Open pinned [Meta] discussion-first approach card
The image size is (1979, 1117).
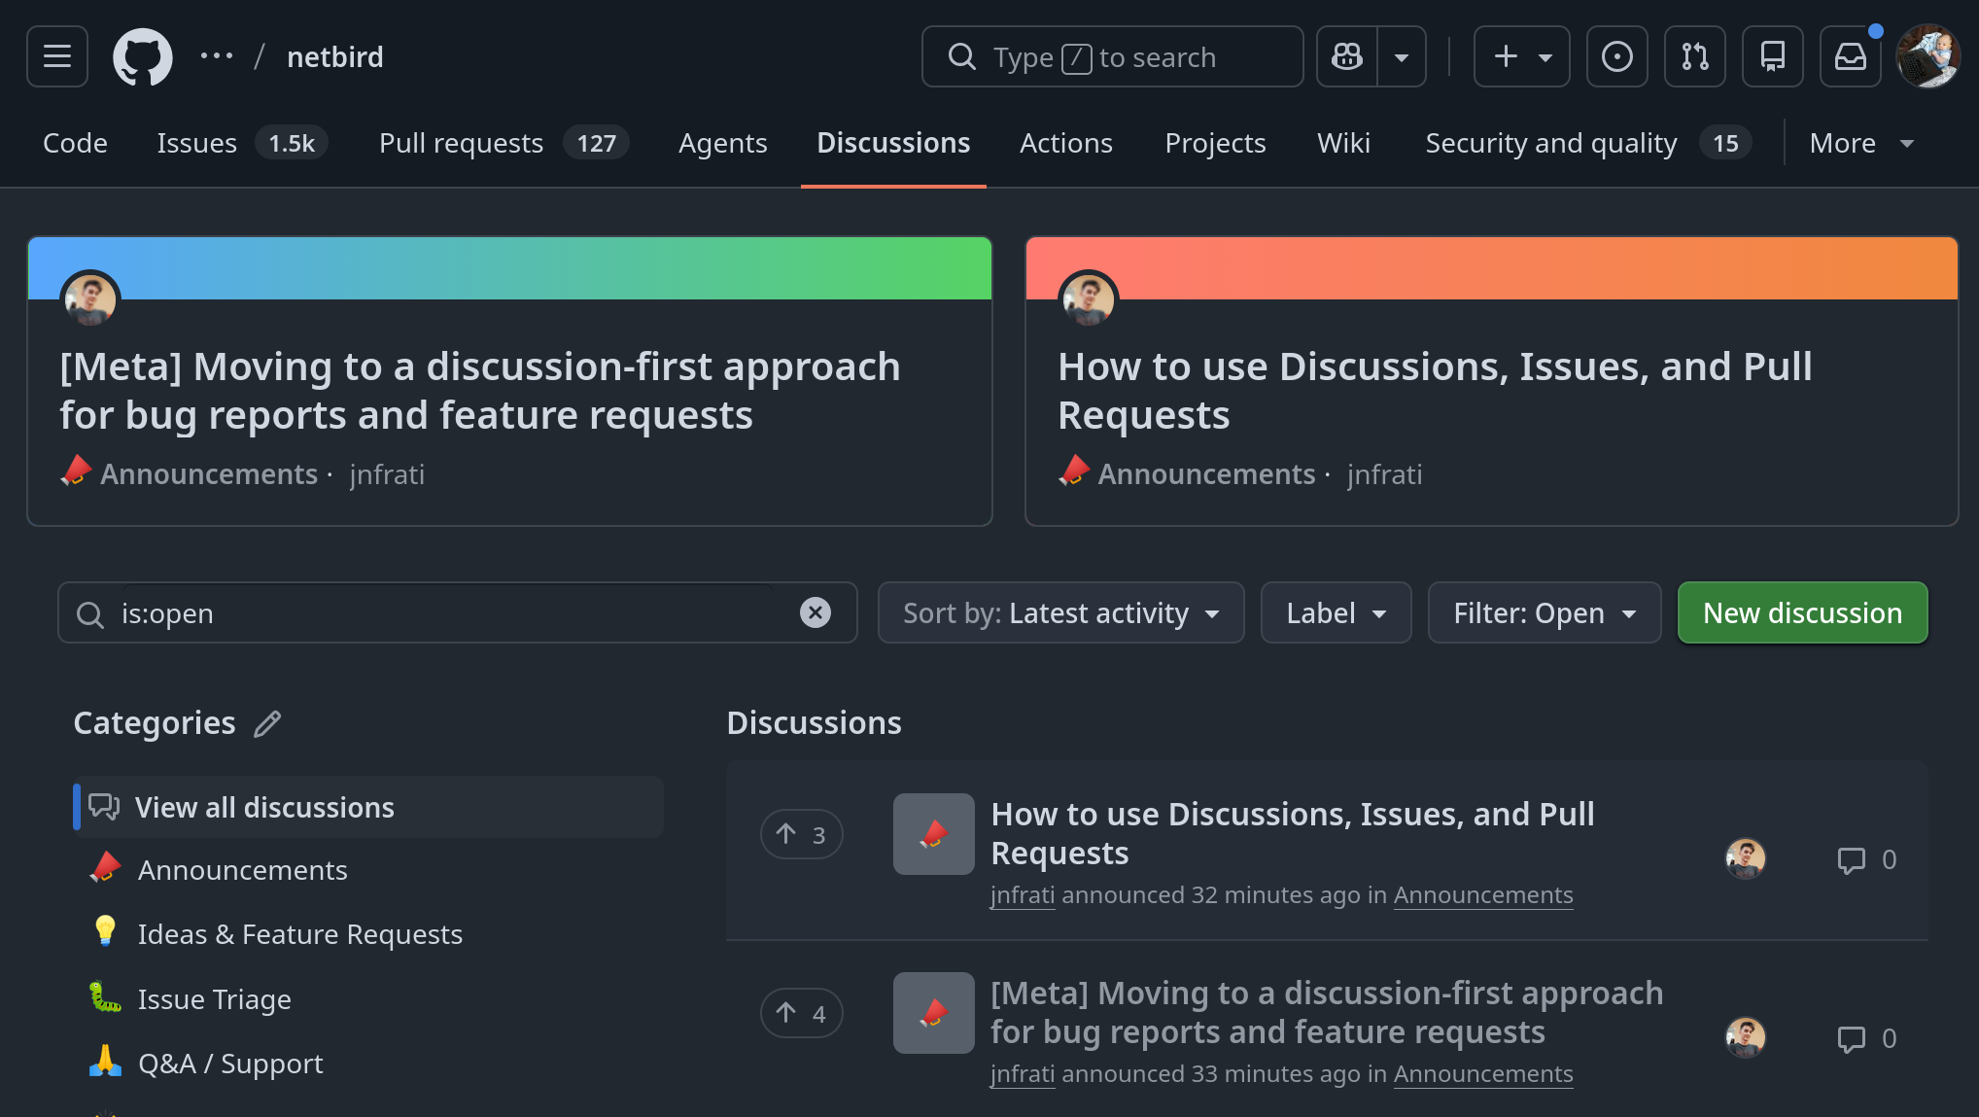[480, 391]
